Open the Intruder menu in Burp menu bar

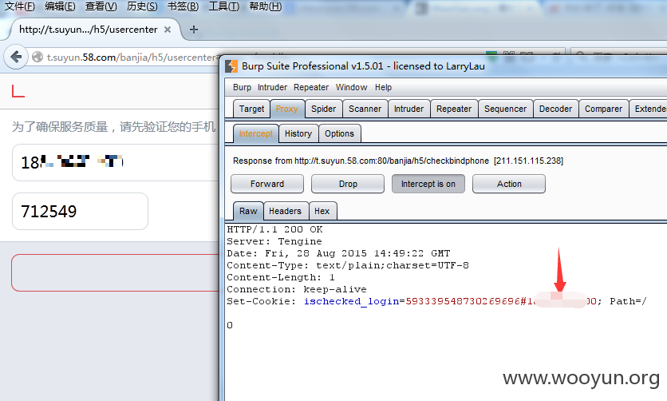click(x=272, y=87)
